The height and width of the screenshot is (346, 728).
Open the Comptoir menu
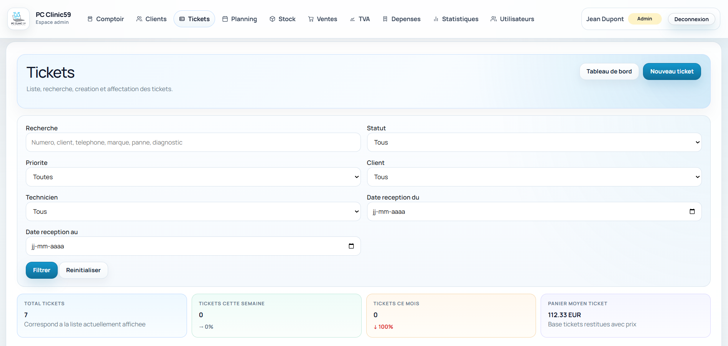tap(106, 19)
